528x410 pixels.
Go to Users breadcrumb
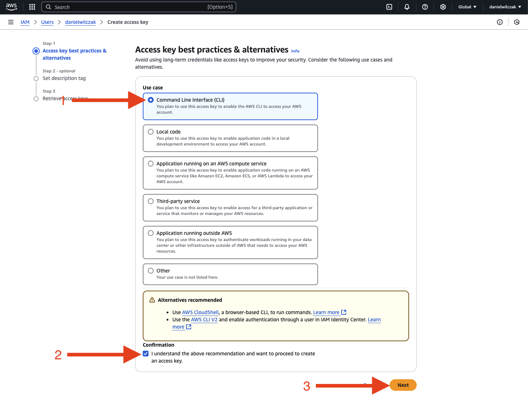47,22
